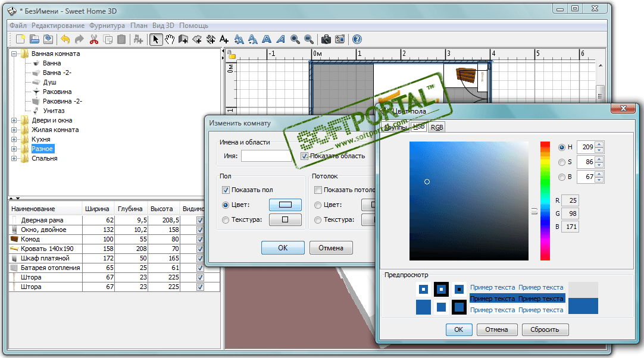The image size is (644, 358).
Task: Increase B value with stepper up arrow
Action: [x=599, y=174]
